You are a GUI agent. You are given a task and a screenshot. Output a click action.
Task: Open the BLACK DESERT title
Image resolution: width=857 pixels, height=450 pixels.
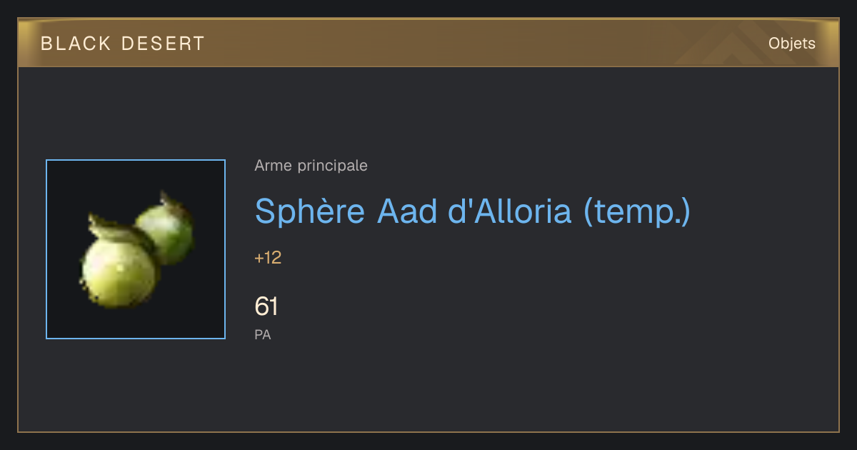[x=123, y=44]
